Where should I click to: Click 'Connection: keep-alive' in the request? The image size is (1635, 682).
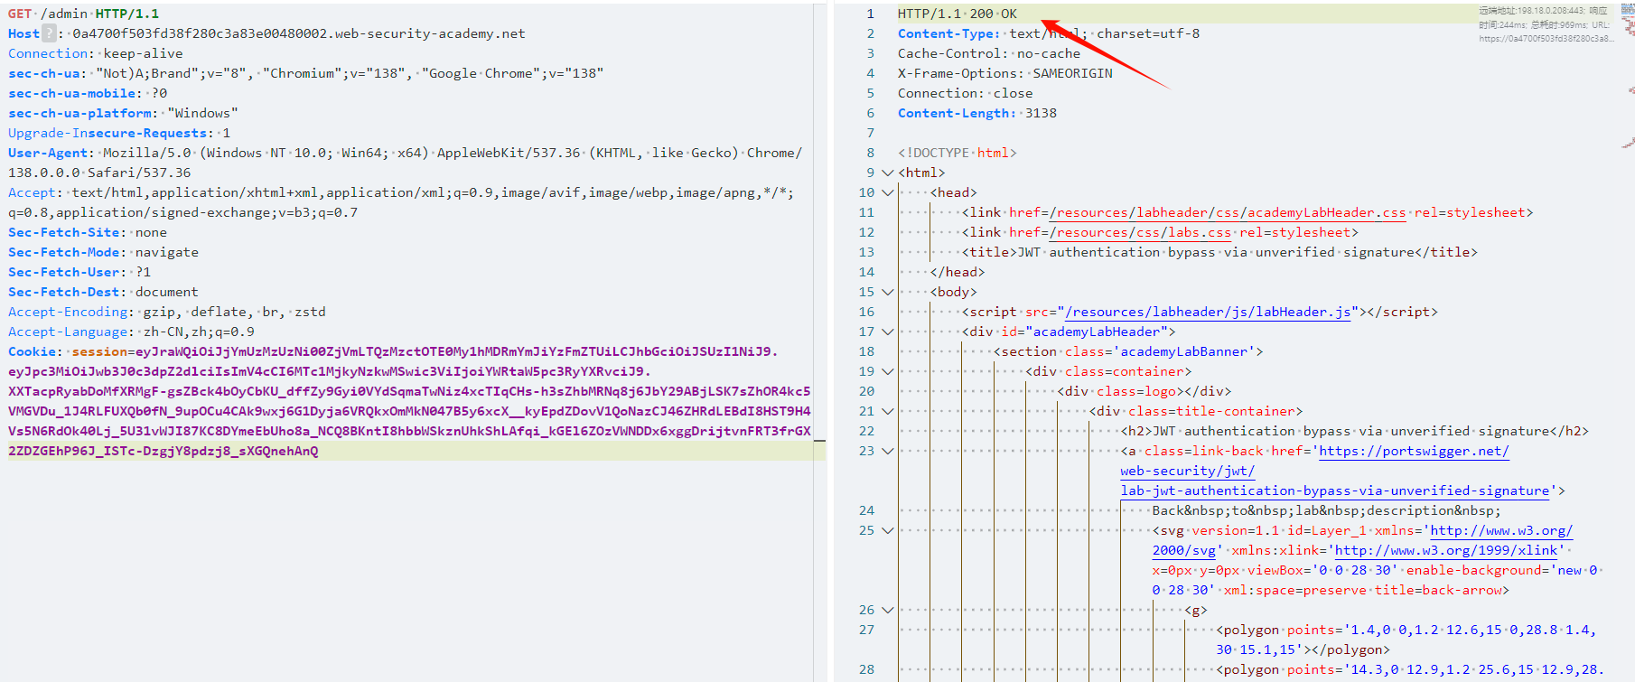pos(96,53)
